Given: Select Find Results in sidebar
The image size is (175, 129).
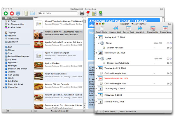Looking at the screenshot, I should pos(13,39).
